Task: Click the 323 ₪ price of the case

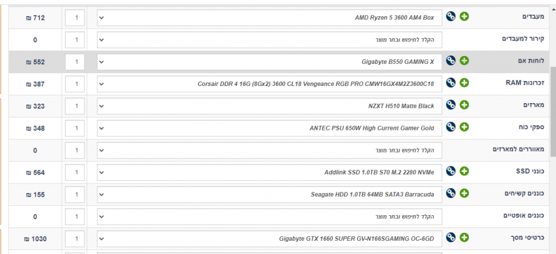Action: 35,106
